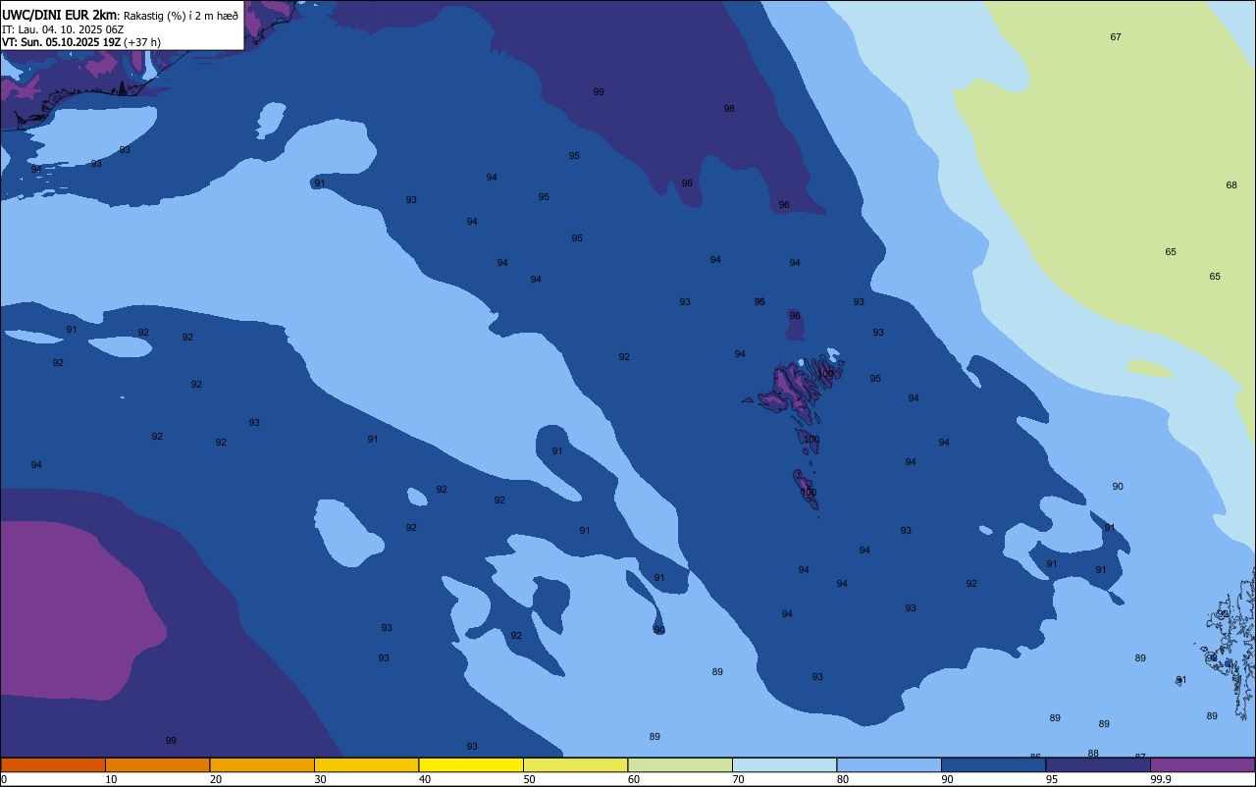Select the 30–40 golden legend segment
The height and width of the screenshot is (787, 1256).
coord(366,764)
